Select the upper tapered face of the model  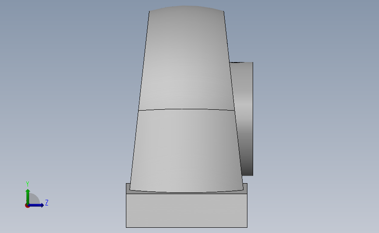click(x=186, y=58)
